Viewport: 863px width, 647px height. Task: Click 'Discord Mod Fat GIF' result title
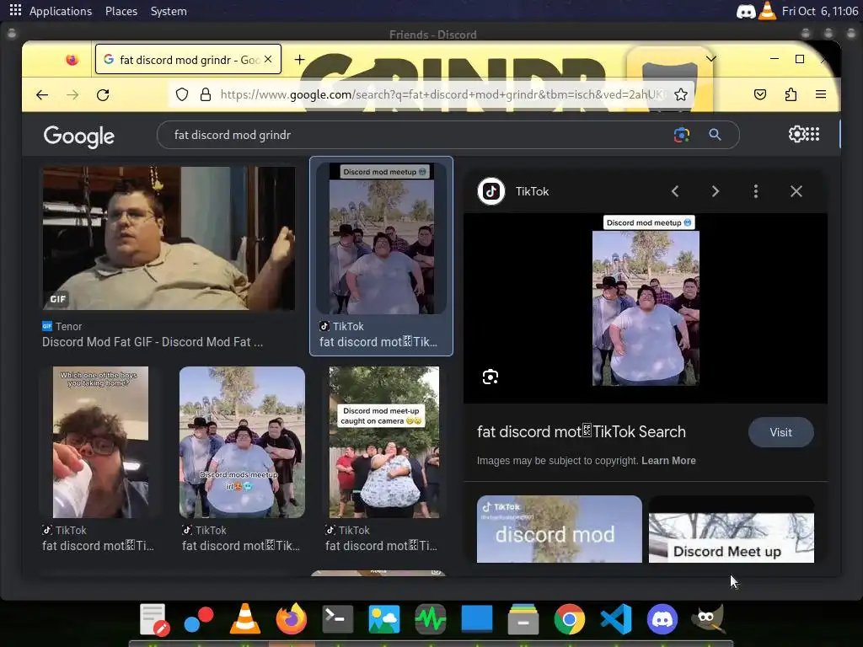[x=153, y=342]
